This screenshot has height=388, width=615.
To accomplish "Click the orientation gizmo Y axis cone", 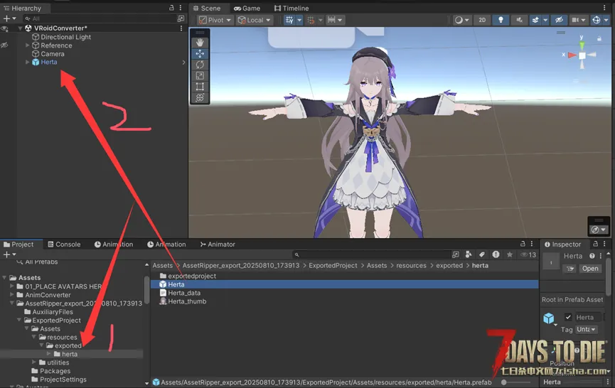I will pyautogui.click(x=582, y=45).
